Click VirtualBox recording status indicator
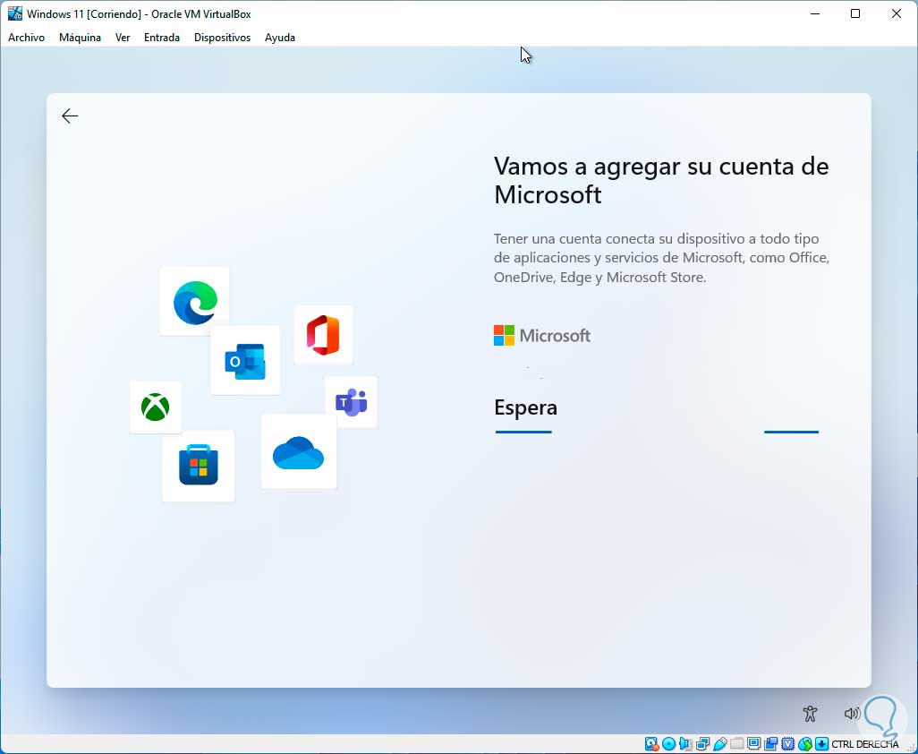The image size is (918, 754). coord(770,744)
